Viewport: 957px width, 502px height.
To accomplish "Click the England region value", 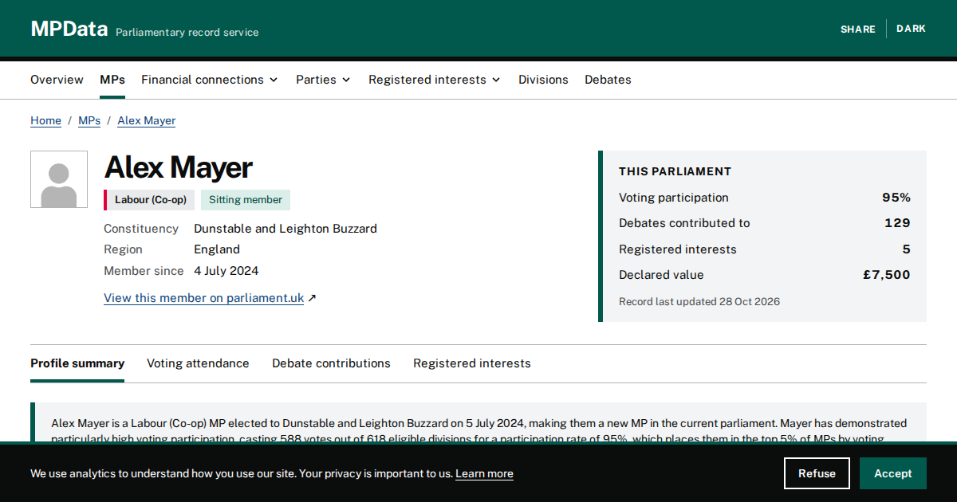I will (217, 249).
